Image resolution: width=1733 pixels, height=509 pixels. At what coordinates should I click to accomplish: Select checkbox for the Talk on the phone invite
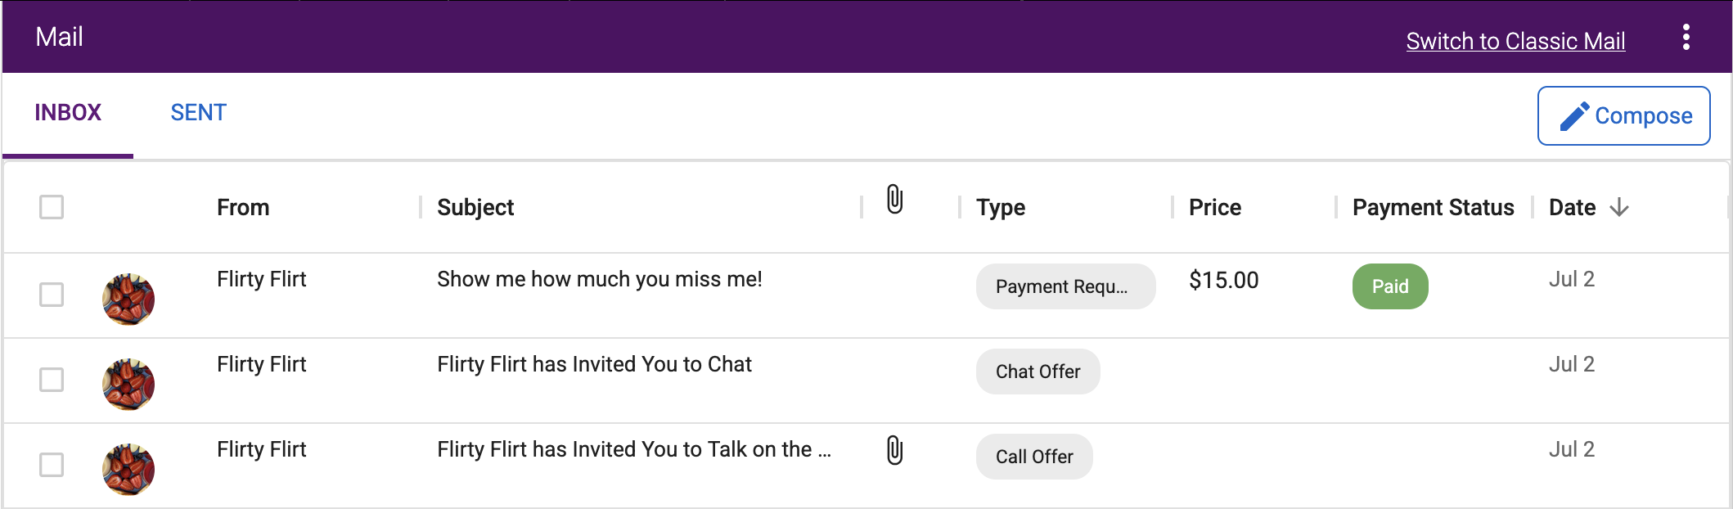(x=52, y=465)
